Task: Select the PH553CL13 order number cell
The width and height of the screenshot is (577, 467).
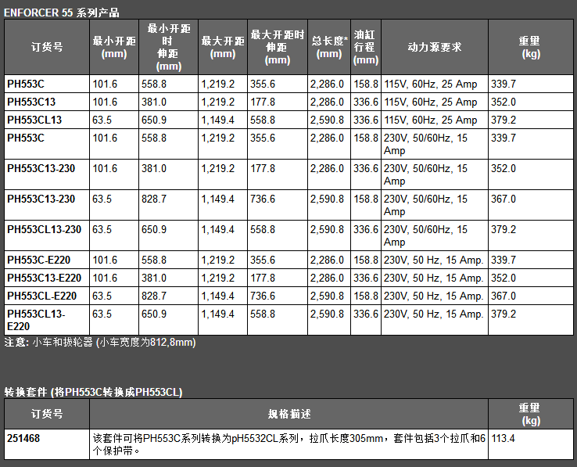Action: tap(34, 120)
